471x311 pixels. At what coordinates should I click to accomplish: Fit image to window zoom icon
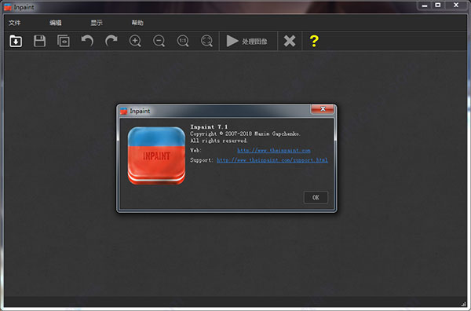[206, 41]
